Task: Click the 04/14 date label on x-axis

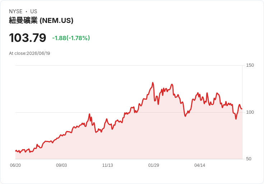Action: coord(200,165)
